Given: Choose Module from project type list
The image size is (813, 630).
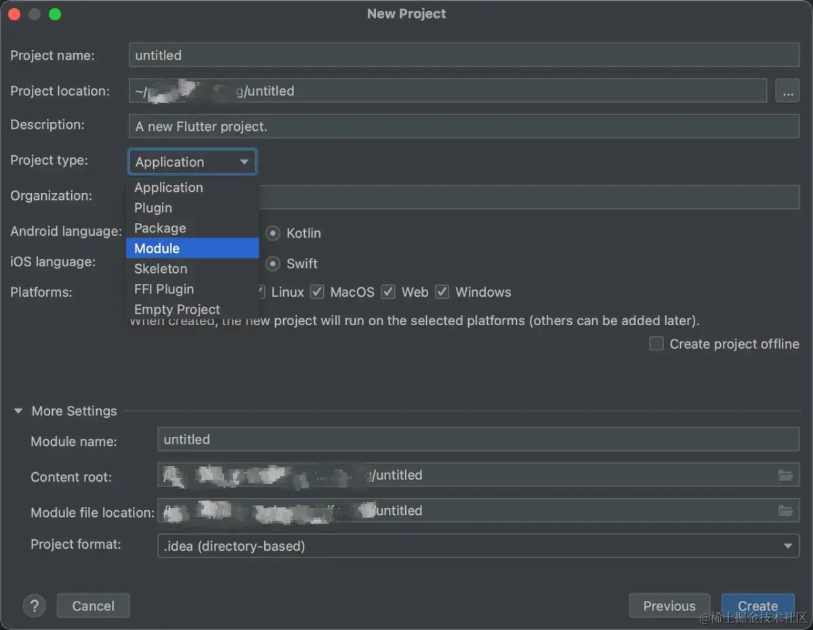Looking at the screenshot, I should (192, 249).
